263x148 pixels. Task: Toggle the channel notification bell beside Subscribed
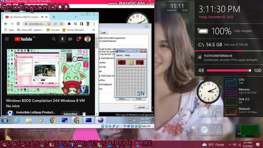point(84,114)
